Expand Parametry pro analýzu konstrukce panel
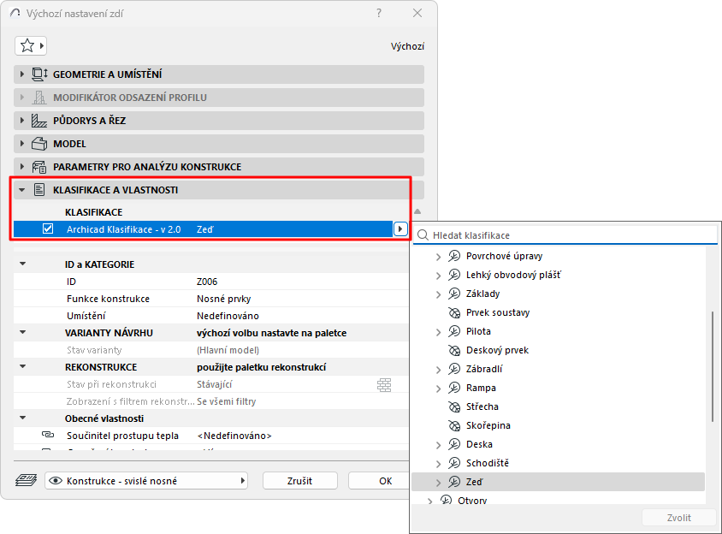Viewport: 722px width, 534px height. [21, 167]
